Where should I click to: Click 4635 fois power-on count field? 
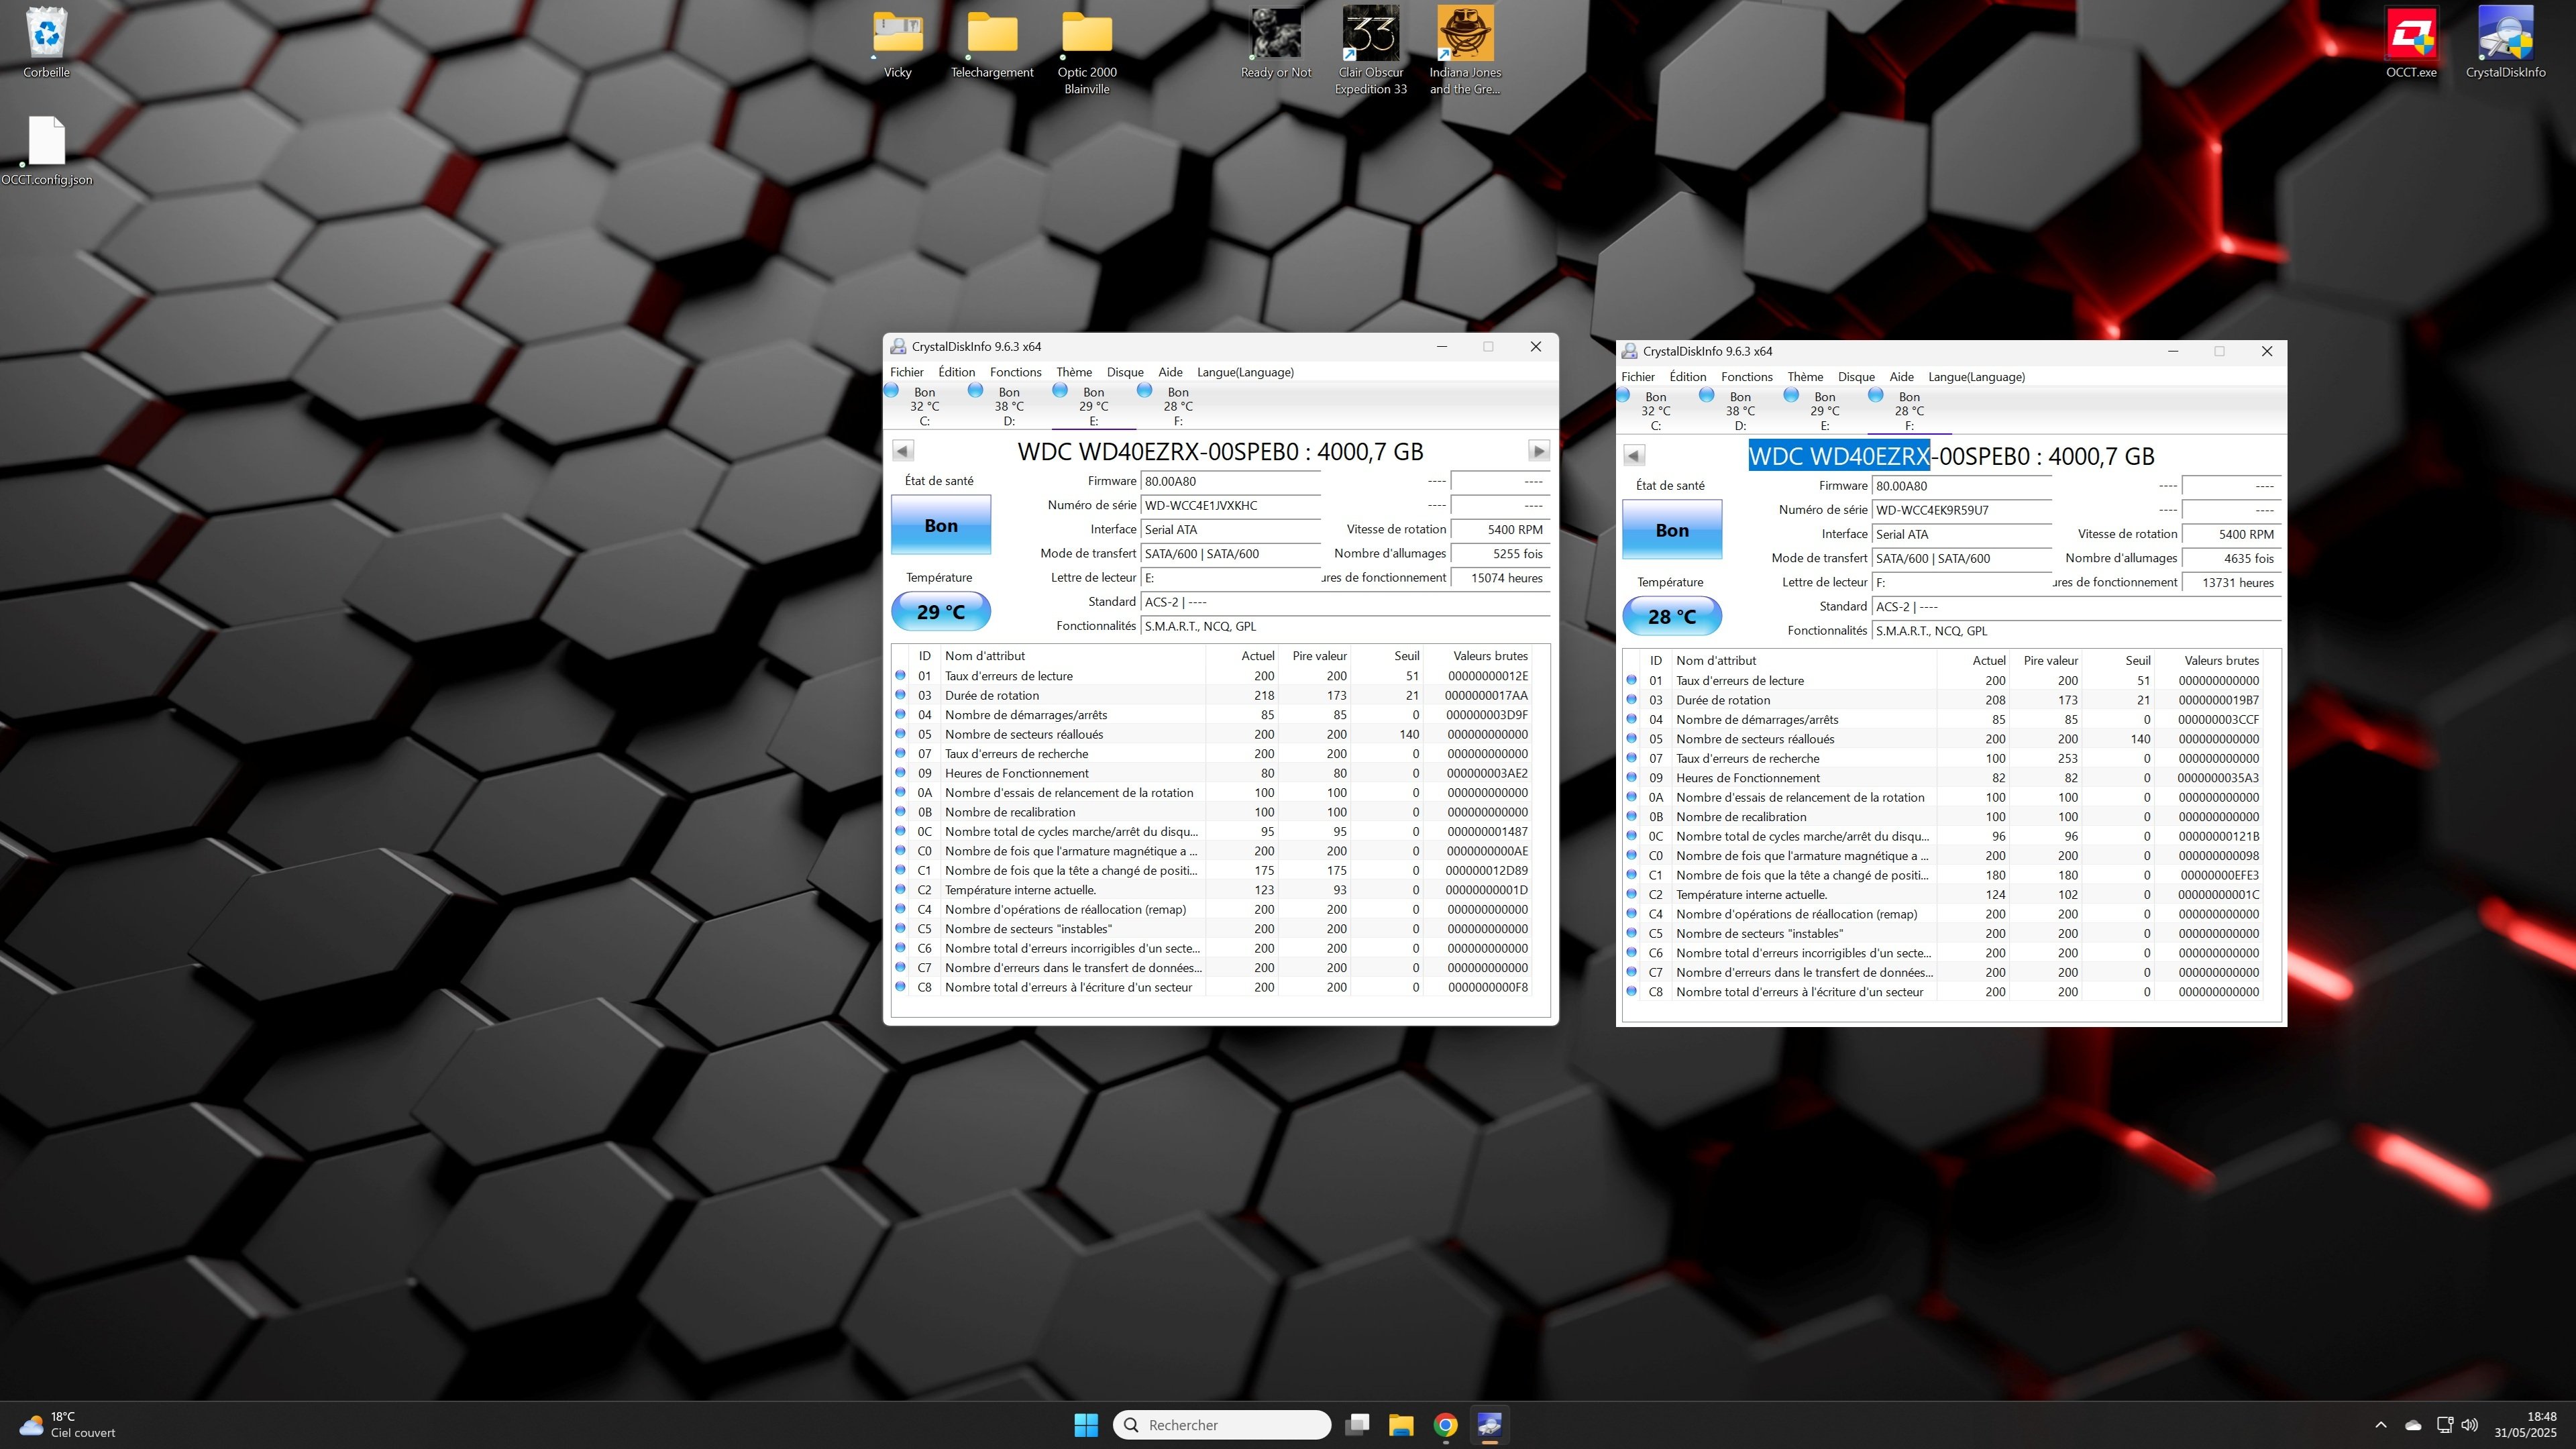pos(2231,558)
